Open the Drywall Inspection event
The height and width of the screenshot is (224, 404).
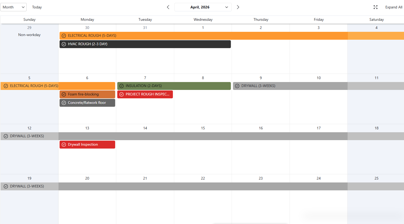[87, 145]
